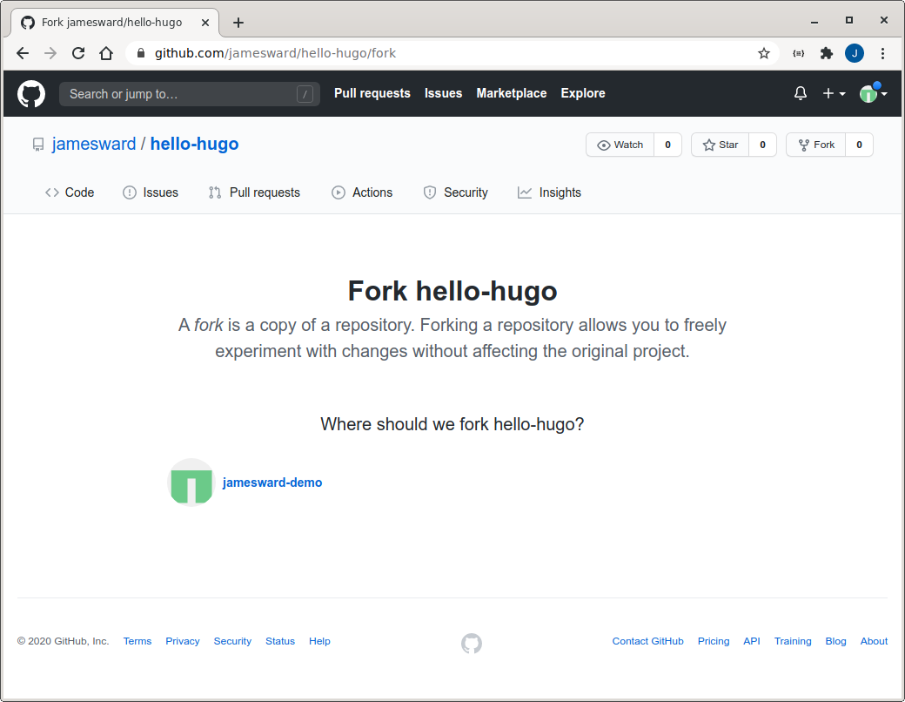Star the hello-hugo repository
The width and height of the screenshot is (905, 702).
(x=721, y=145)
